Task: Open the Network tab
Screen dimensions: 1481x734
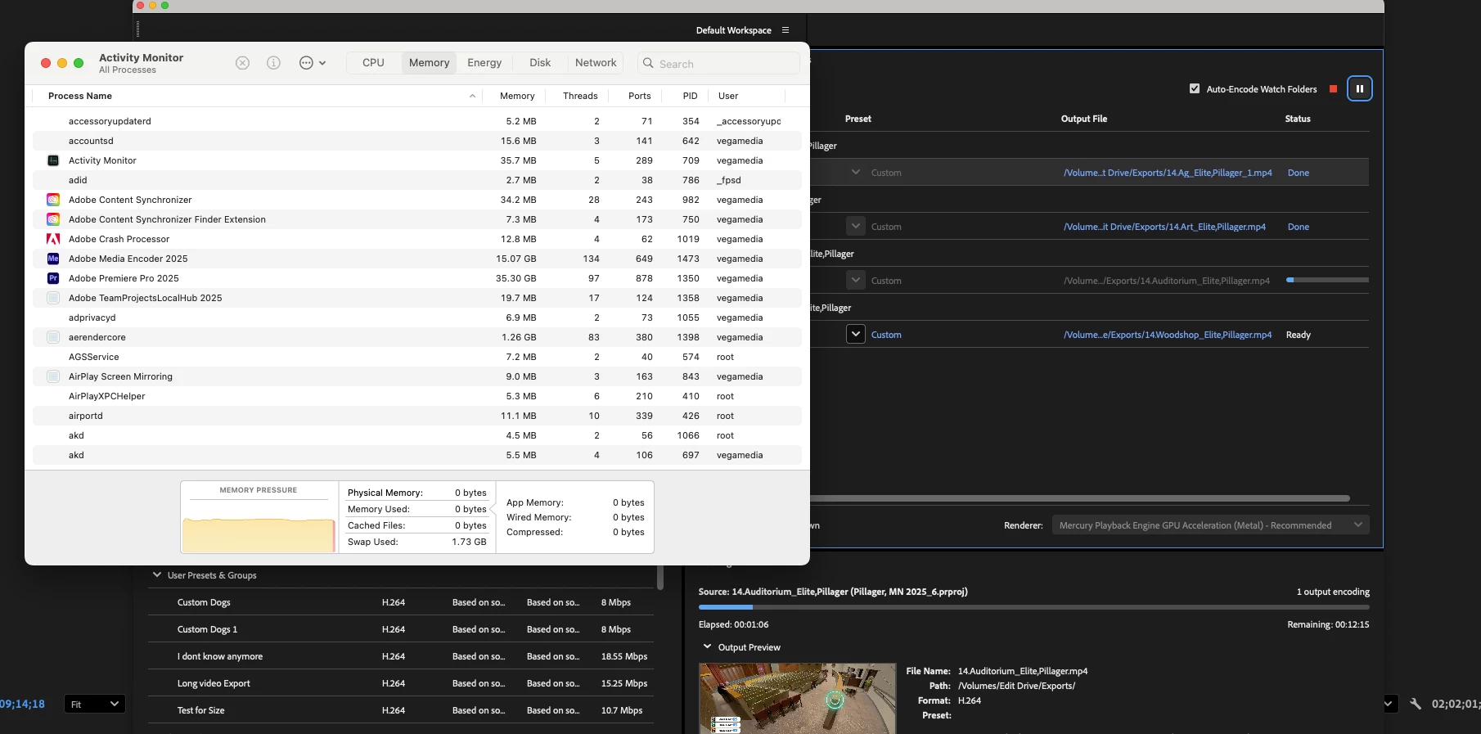Action: pyautogui.click(x=596, y=63)
